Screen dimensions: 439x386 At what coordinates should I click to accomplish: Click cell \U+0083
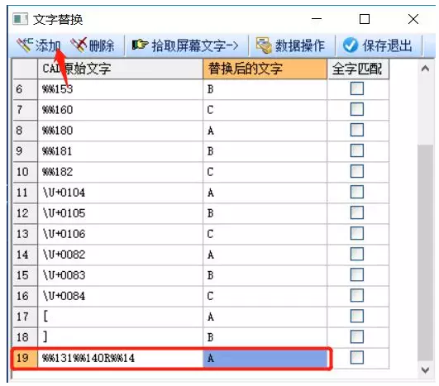click(120, 276)
